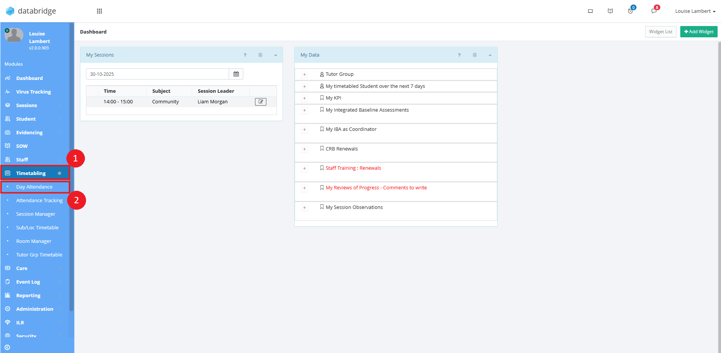
Task: Expand My Session Observations row
Action: [304, 207]
